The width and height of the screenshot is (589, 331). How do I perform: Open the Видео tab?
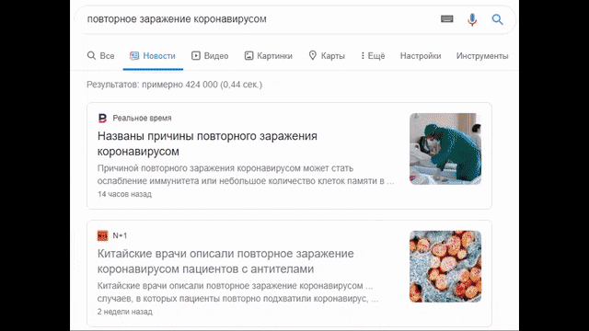210,56
